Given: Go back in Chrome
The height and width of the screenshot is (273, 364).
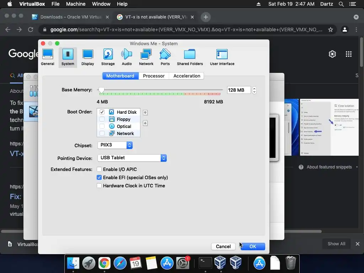Looking at the screenshot, I should [x=8, y=30].
